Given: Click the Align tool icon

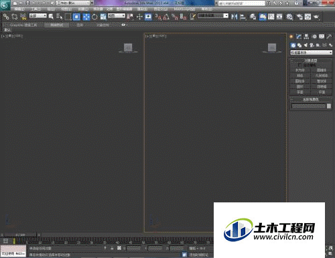Looking at the screenshot, I should (243, 17).
